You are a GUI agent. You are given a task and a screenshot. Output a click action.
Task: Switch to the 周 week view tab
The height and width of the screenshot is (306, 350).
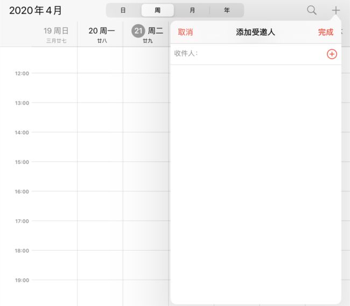158,10
